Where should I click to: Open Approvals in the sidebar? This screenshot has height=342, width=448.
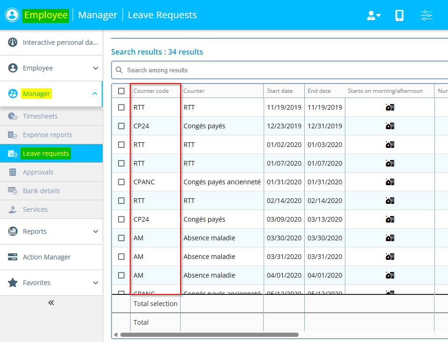(x=38, y=172)
